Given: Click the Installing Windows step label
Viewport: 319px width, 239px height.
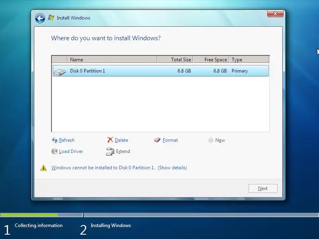Looking at the screenshot, I should pos(111,225).
